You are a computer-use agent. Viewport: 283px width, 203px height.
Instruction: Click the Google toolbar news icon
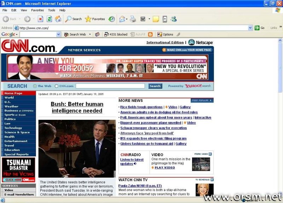click(97, 34)
